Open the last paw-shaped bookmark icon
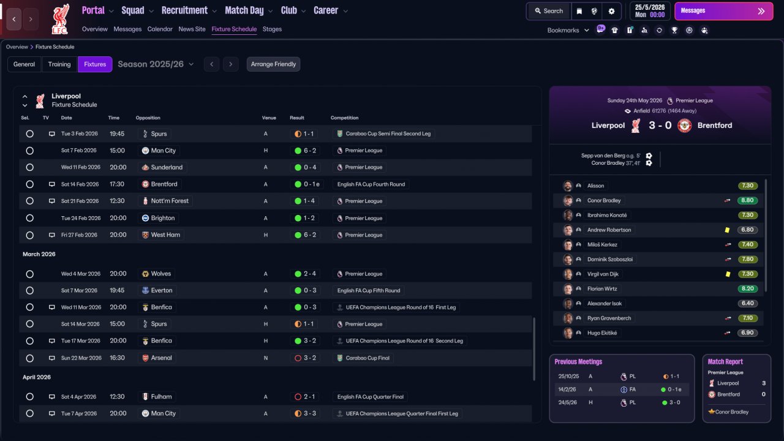The height and width of the screenshot is (441, 784). 704,30
